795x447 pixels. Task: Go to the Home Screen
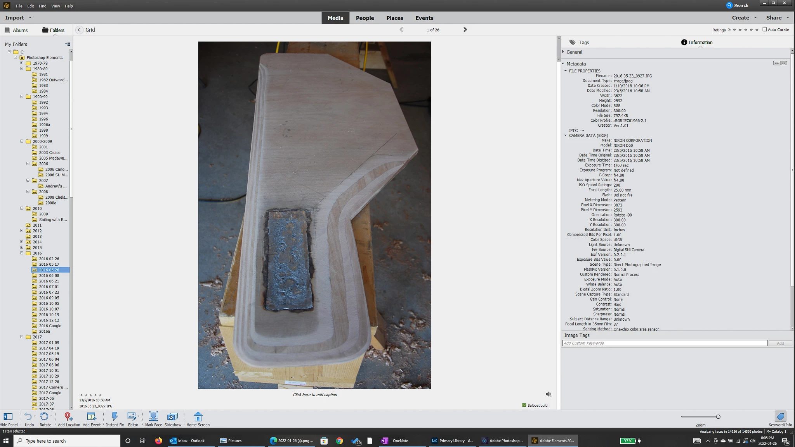198,417
